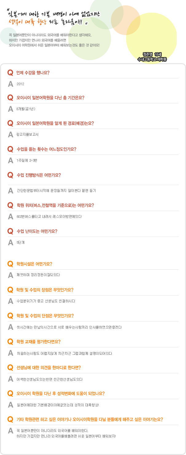The image size is (186, 455).
Task: Click the Q icon beside '학원 교재를 평가한다면요?'
Action: [x=10, y=341]
